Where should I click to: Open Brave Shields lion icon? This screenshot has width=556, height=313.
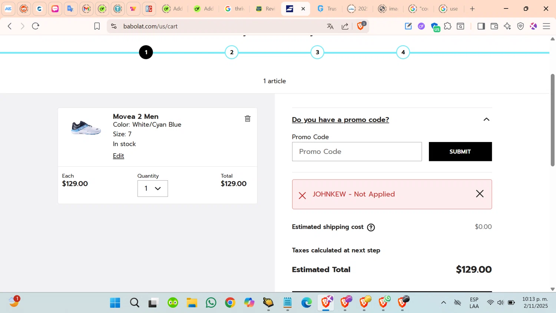point(361,26)
